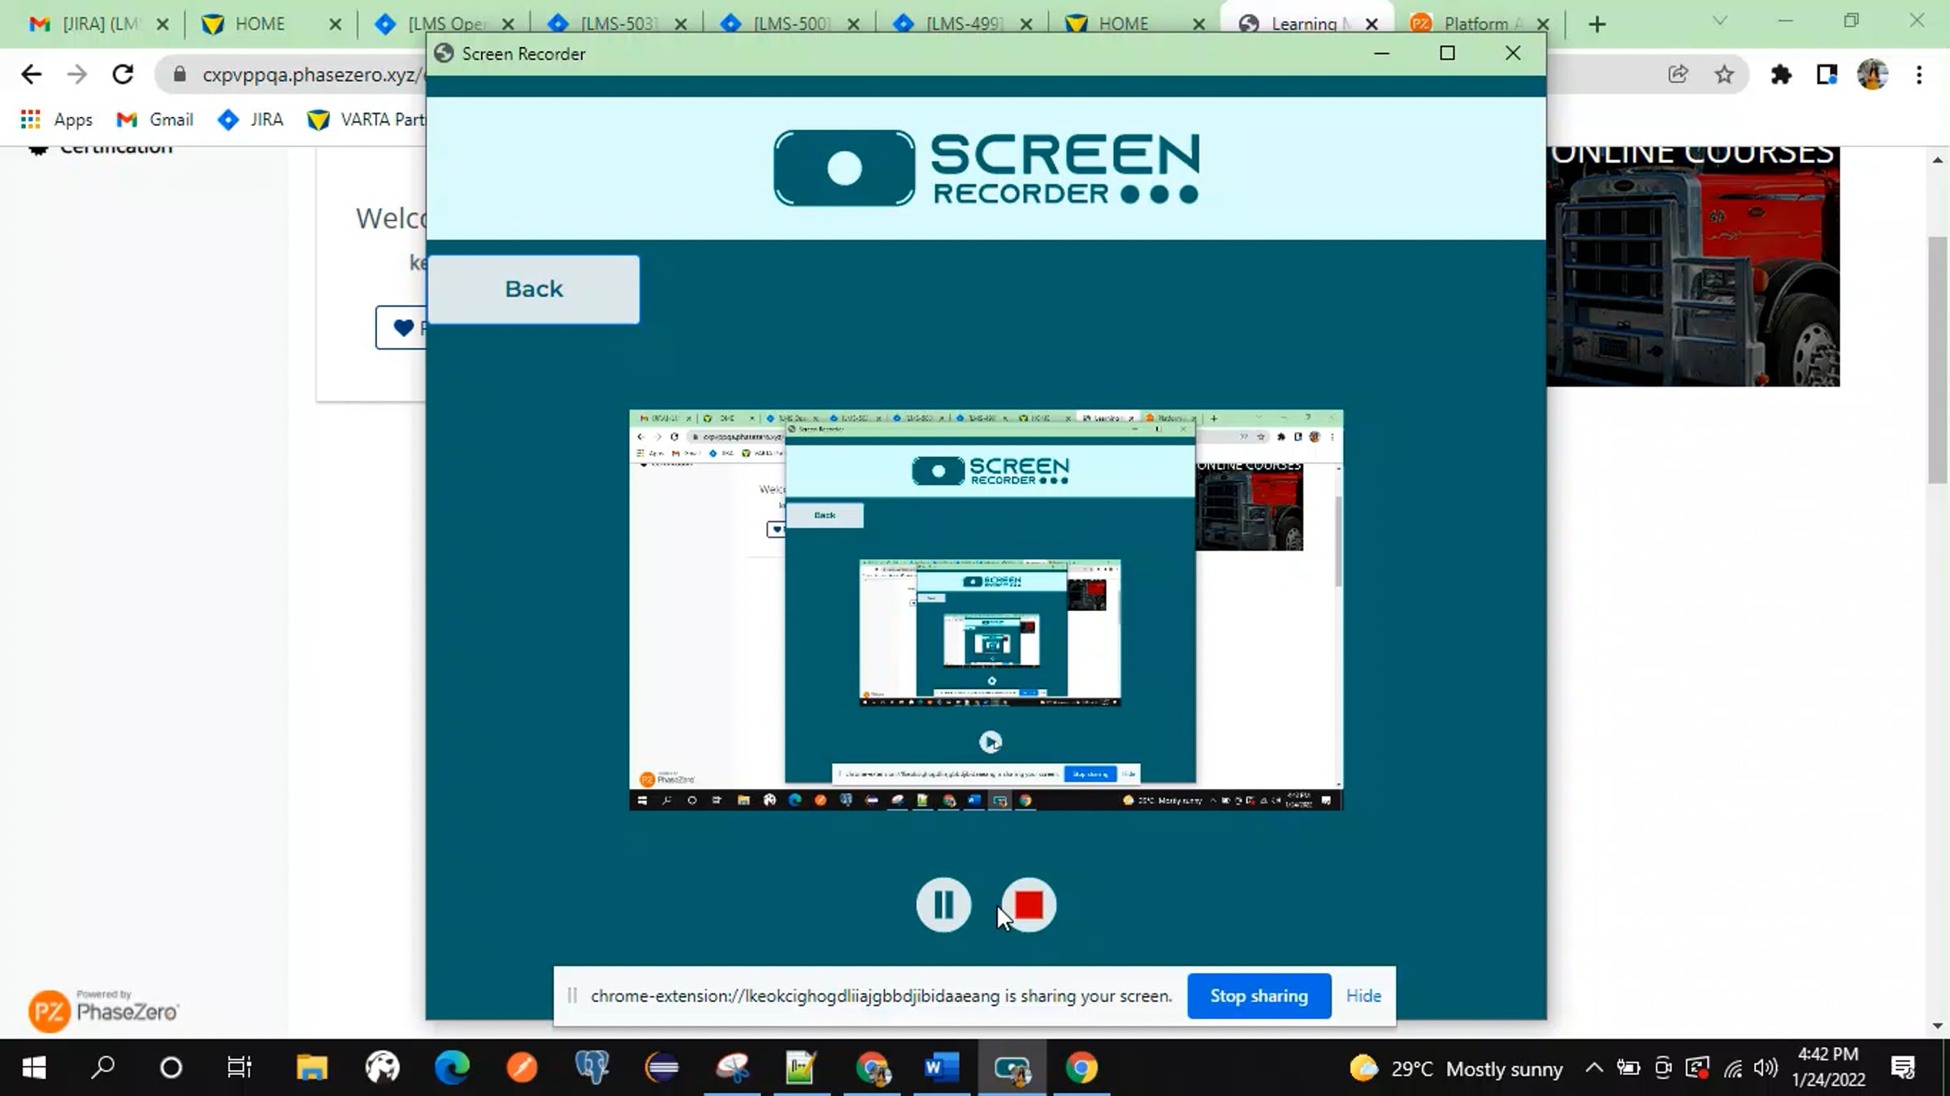Open a new browser tab
Viewport: 1950px width, 1096px height.
pos(1597,24)
